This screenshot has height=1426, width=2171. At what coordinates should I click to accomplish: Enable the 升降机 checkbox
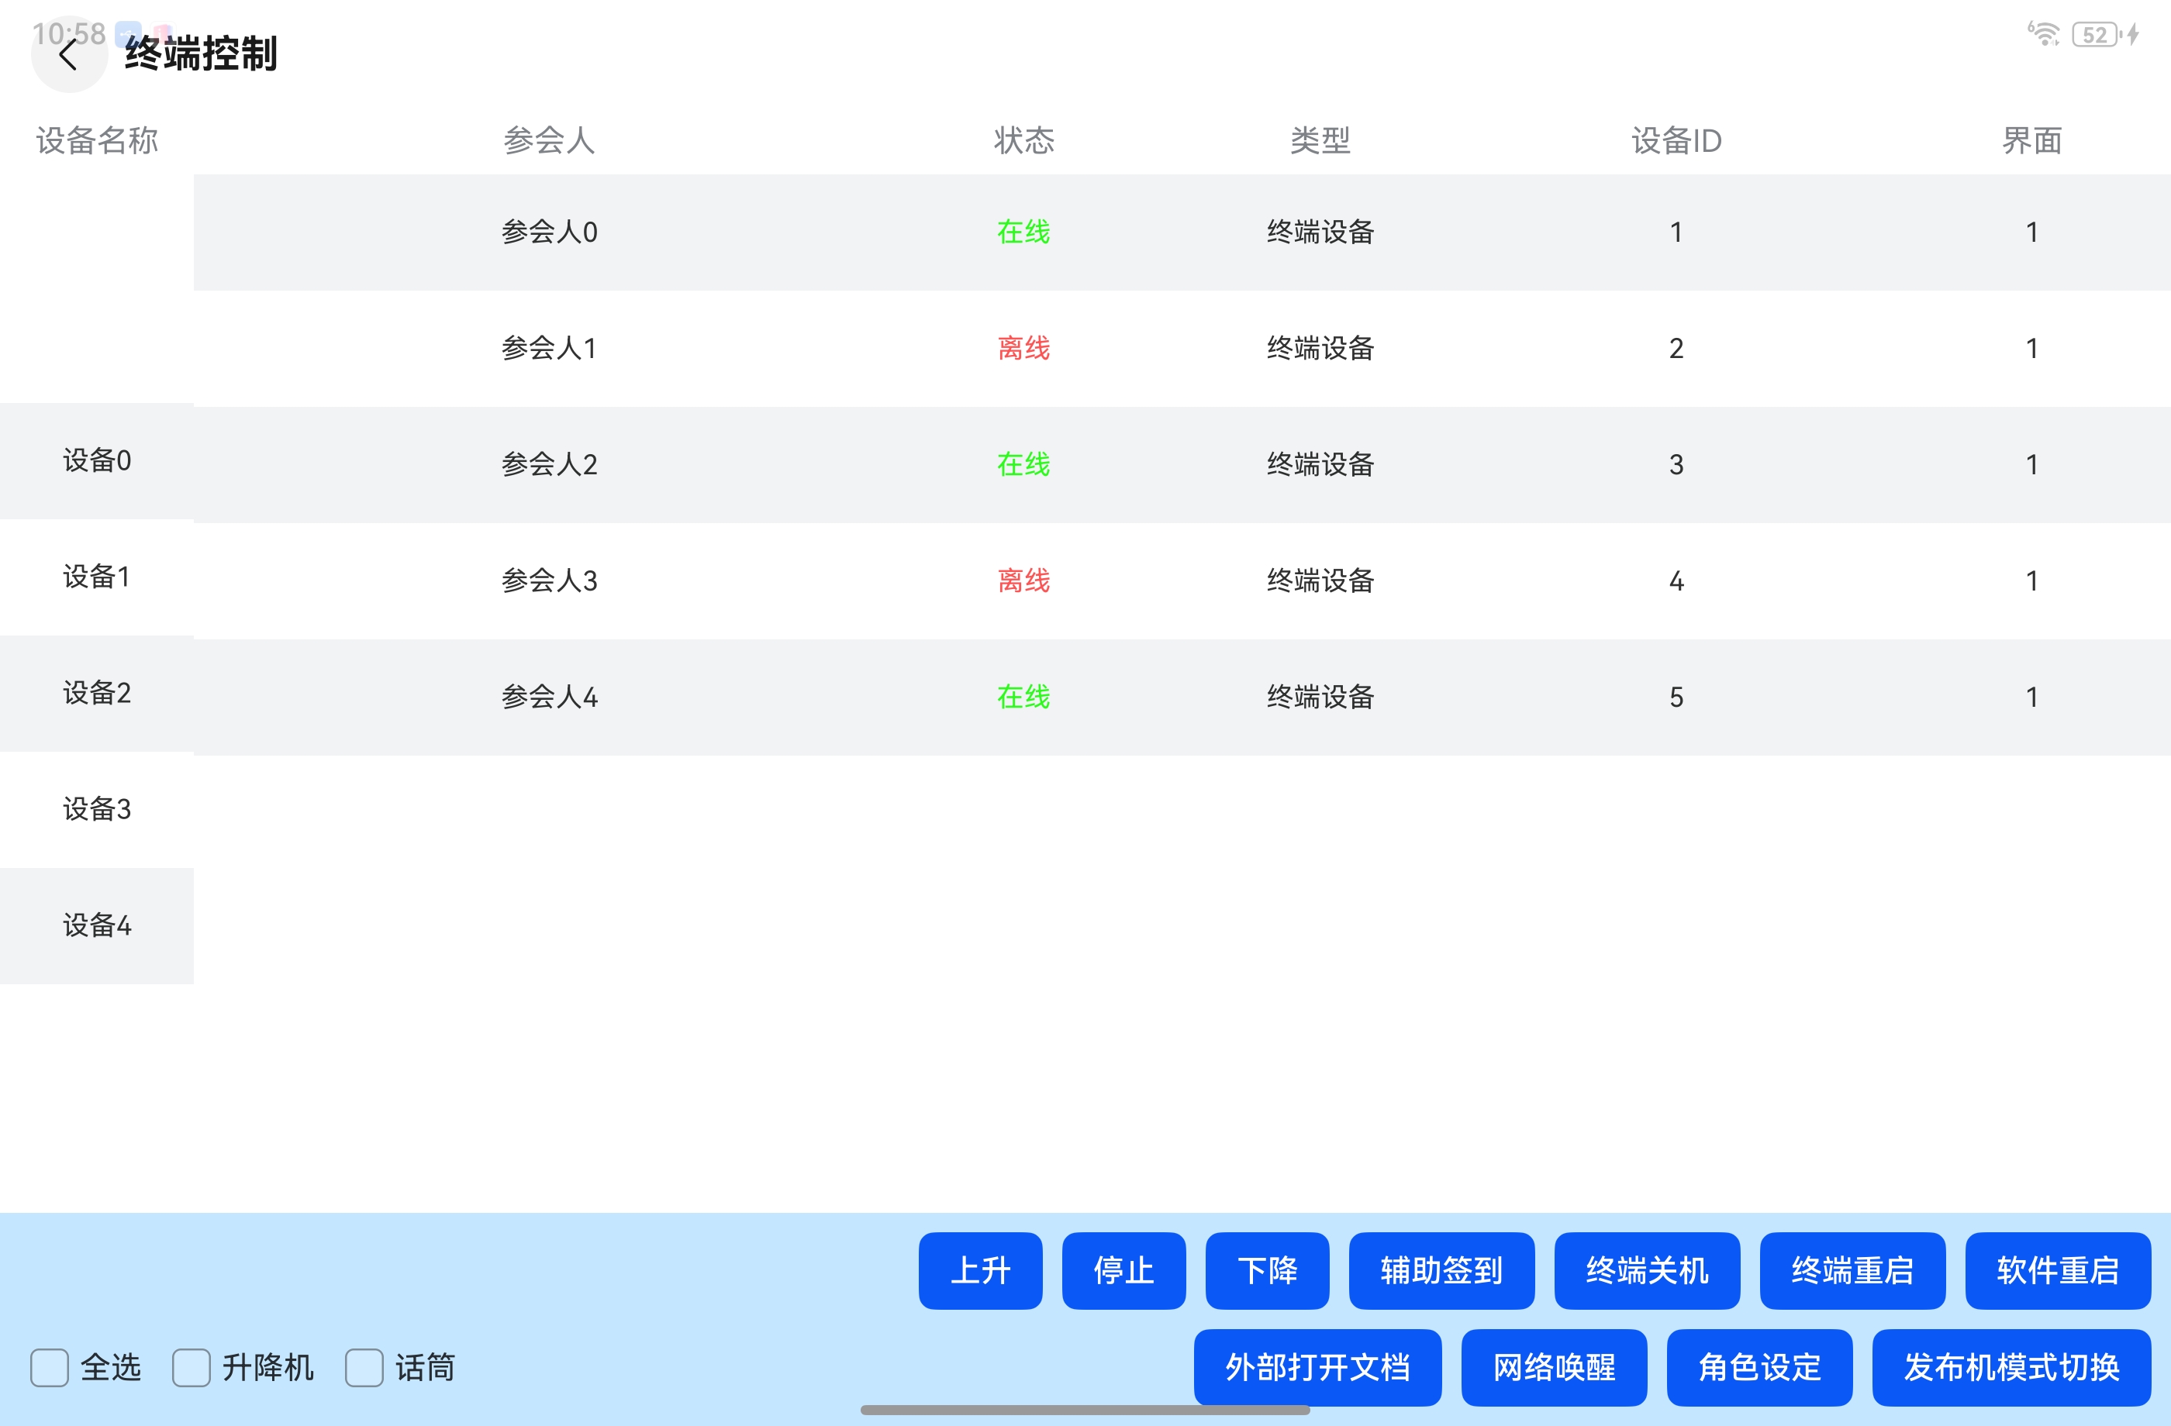point(192,1368)
